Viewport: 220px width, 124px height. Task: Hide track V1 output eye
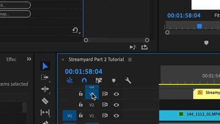pos(116,116)
